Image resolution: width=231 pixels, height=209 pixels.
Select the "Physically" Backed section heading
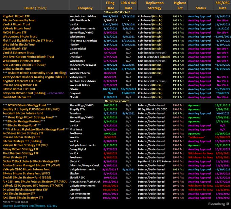click(117, 12)
